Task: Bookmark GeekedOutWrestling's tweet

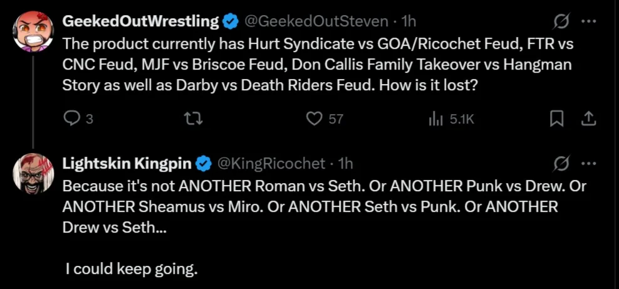Action: click(556, 118)
